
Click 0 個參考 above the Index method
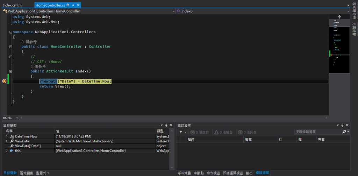pos(38,66)
